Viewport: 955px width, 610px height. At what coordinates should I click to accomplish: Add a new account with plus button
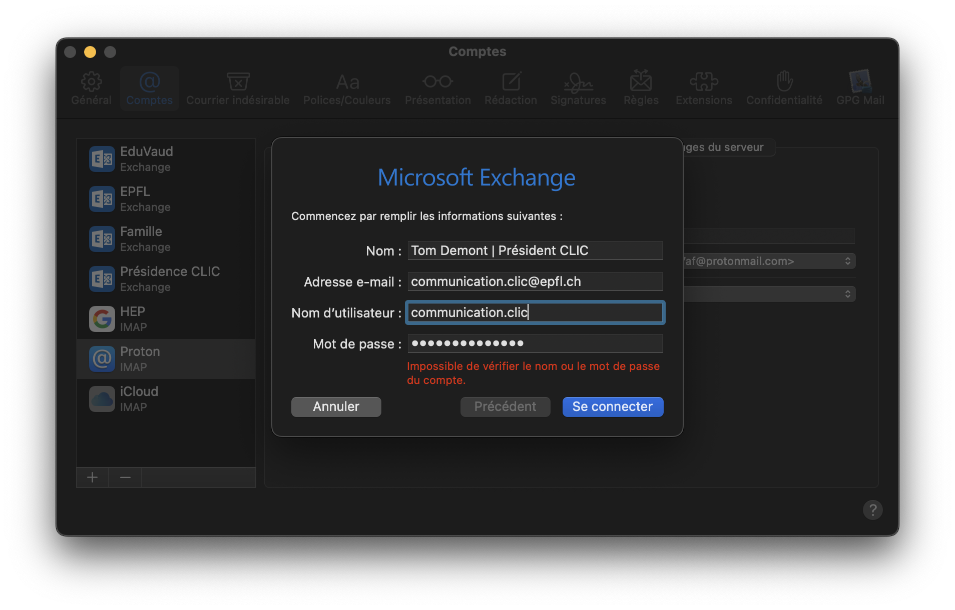click(x=92, y=477)
